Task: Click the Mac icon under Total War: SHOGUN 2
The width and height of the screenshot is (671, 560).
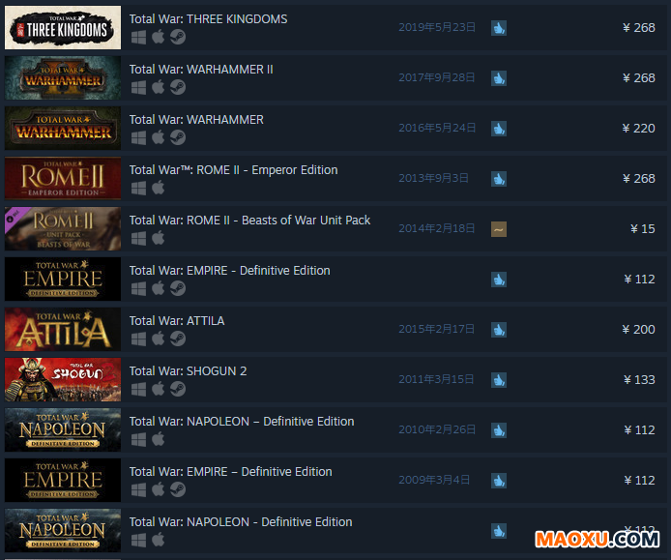Action: click(158, 389)
